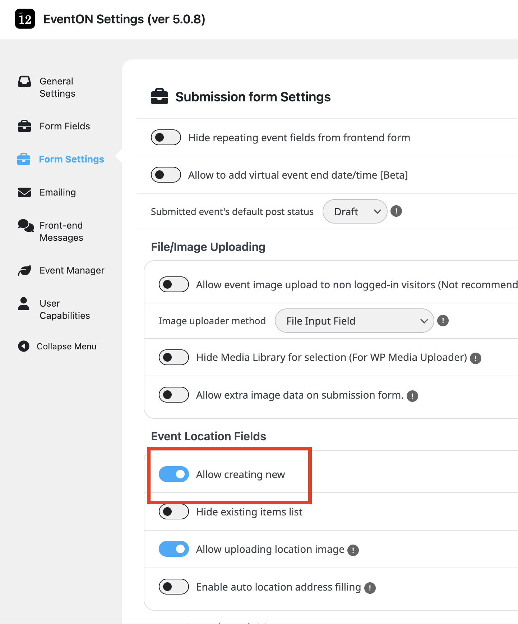
Task: Open the Draft post status dropdown
Action: [x=355, y=211]
